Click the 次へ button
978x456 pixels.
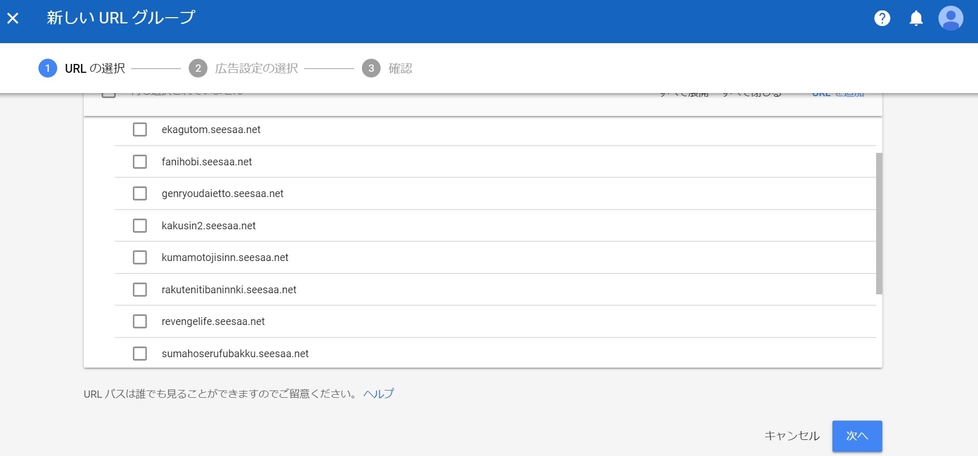tap(857, 436)
